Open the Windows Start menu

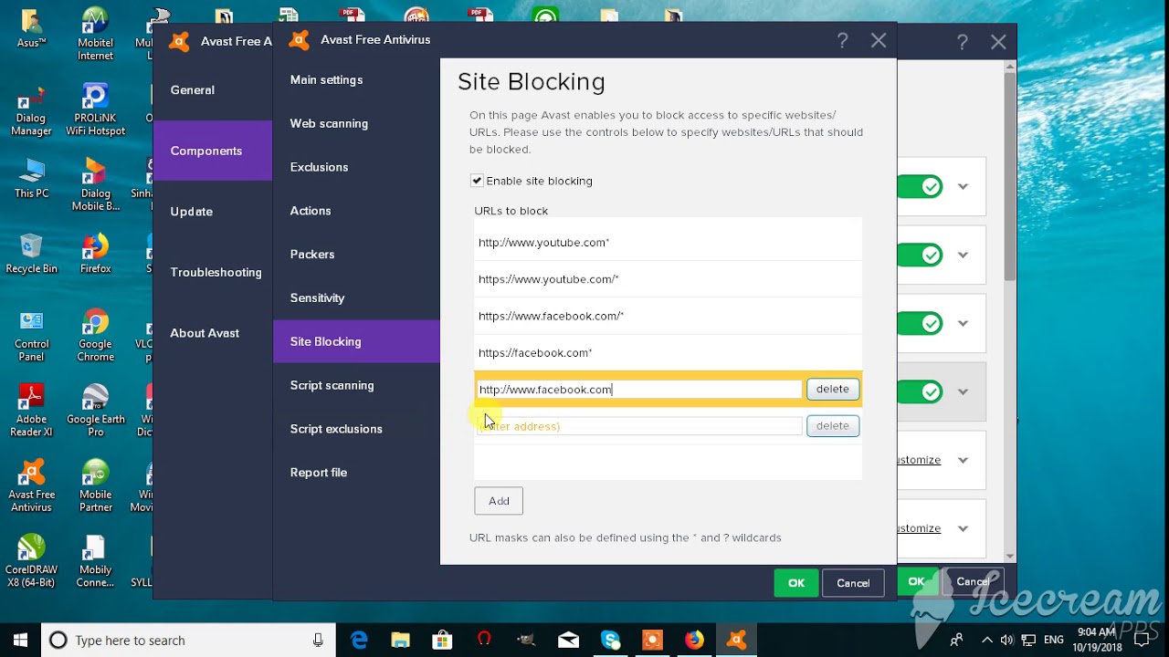pyautogui.click(x=20, y=640)
